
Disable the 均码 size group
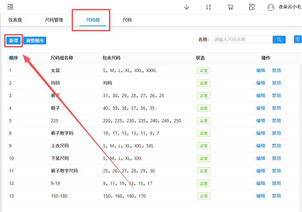tap(276, 83)
